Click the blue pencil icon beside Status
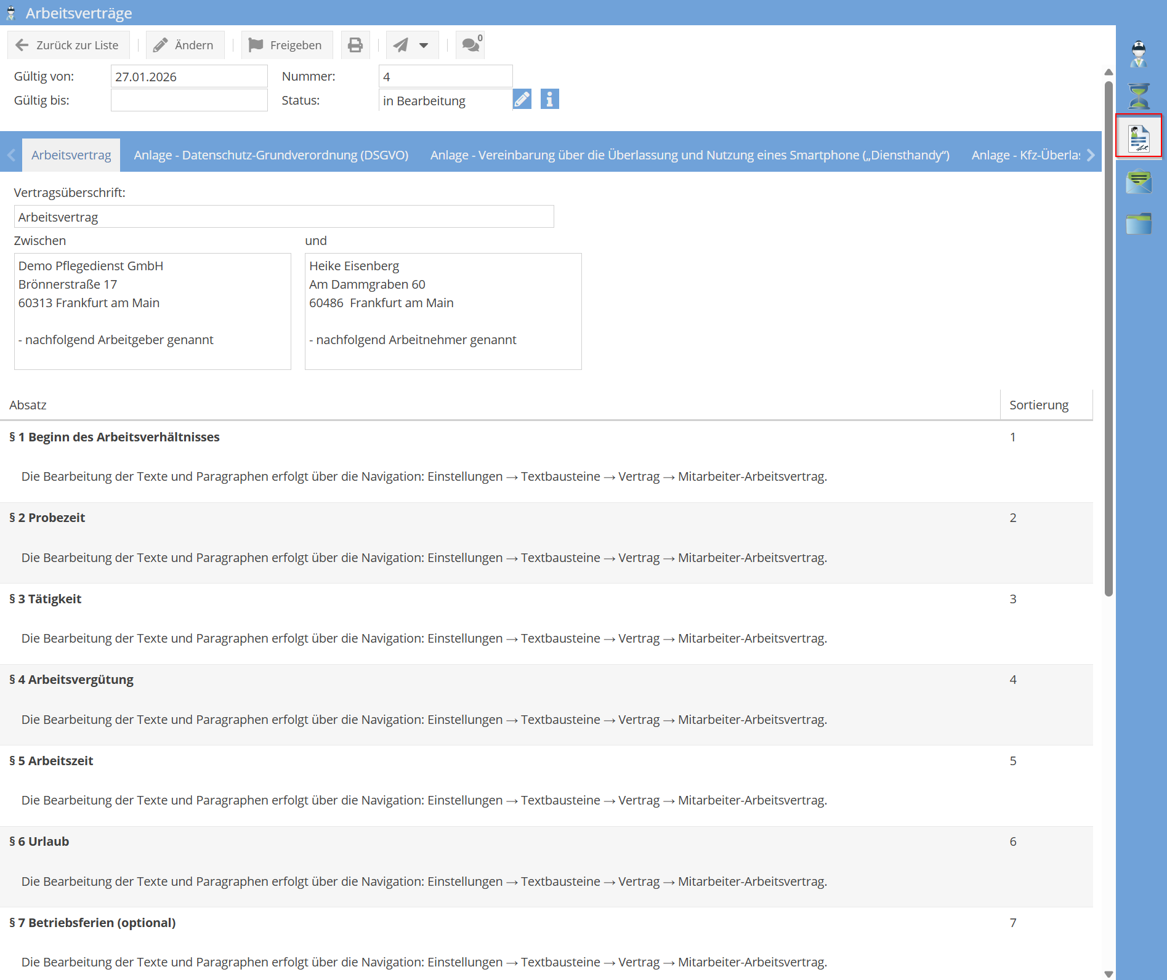This screenshot has width=1167, height=980. pos(522,99)
